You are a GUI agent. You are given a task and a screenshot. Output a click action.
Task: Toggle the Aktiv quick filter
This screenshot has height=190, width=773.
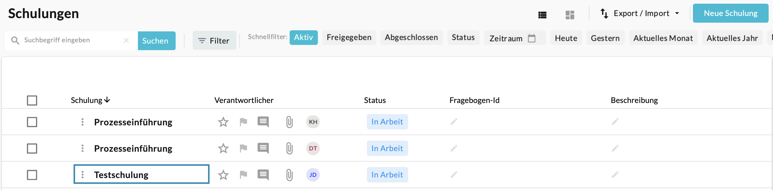(303, 37)
